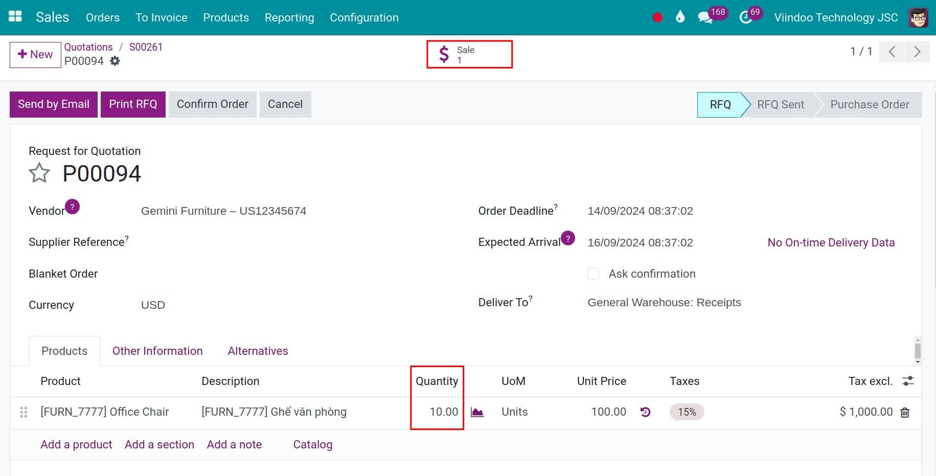Click the unit price cell 100.00
This screenshot has width=936, height=476.
coord(608,412)
